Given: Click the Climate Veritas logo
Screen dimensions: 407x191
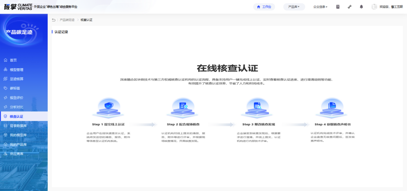Looking at the screenshot, I should coord(18,7).
